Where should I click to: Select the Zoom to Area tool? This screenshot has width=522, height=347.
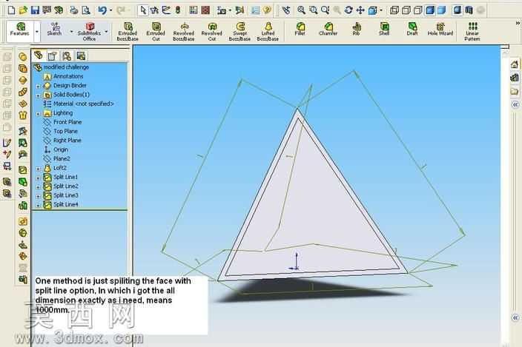click(313, 10)
